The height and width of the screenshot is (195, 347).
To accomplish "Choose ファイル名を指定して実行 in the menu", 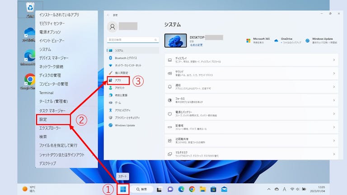I will point(58,145).
